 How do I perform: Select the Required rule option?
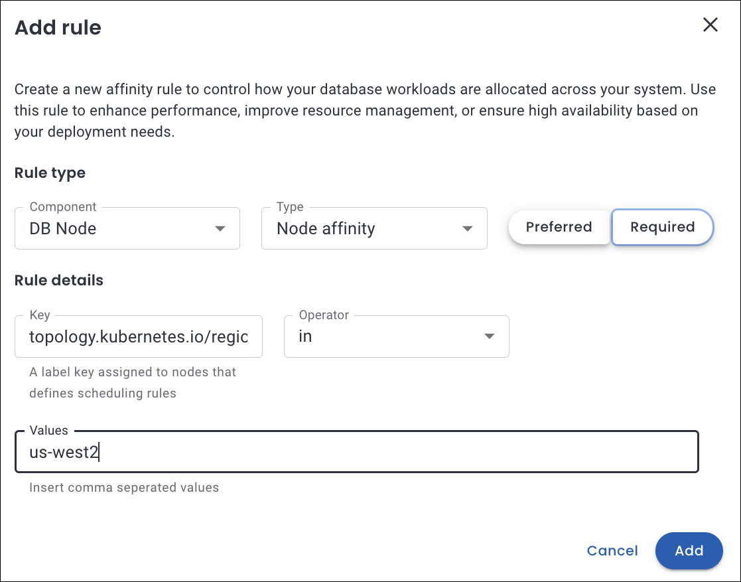click(662, 227)
